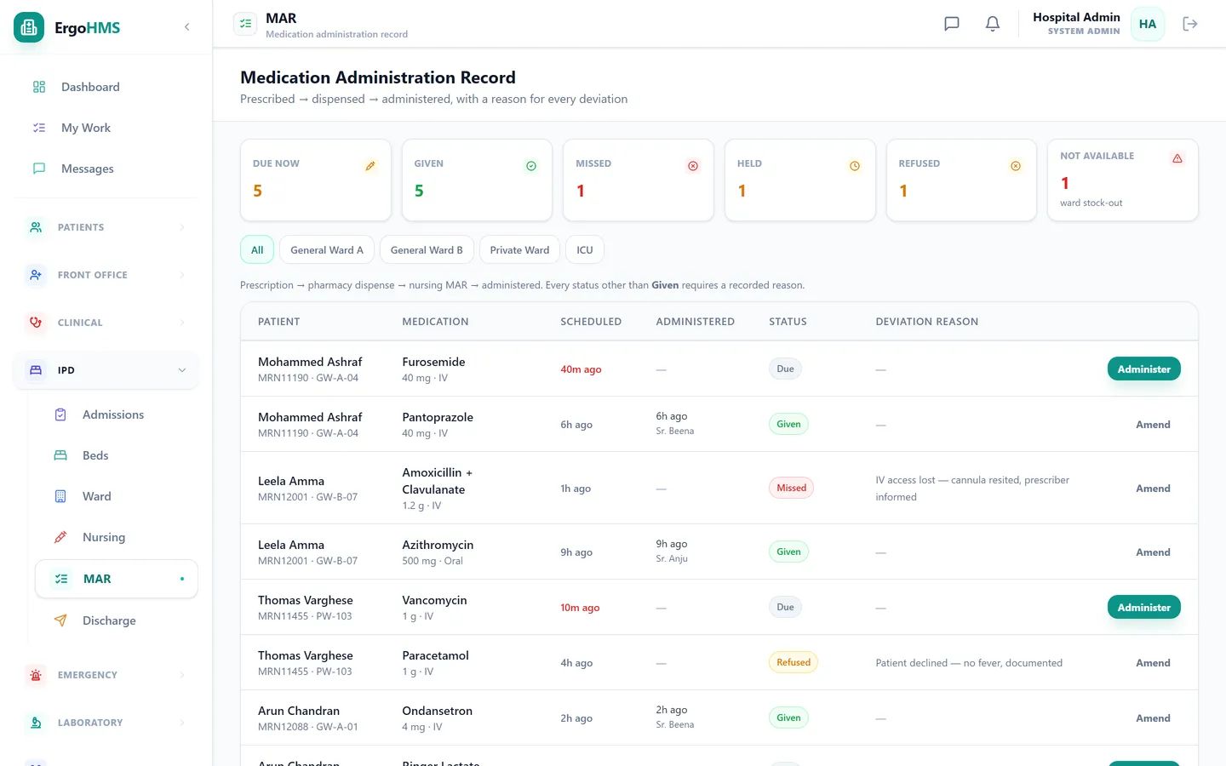Click the My Work list icon

tap(39, 128)
